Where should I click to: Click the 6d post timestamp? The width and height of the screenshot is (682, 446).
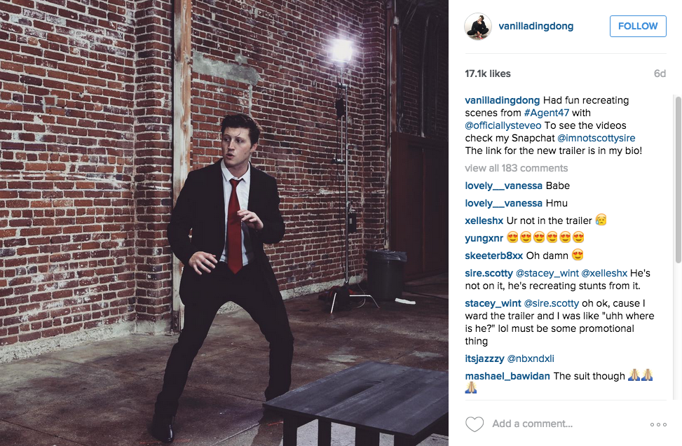[x=660, y=74]
